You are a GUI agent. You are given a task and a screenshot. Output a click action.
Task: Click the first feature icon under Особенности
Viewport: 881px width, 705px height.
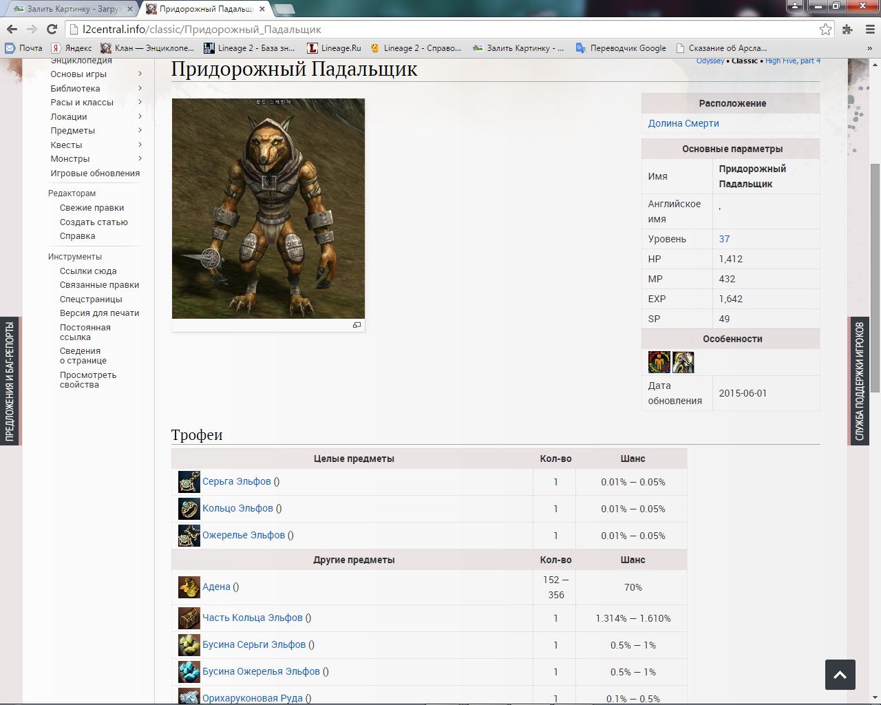click(659, 362)
